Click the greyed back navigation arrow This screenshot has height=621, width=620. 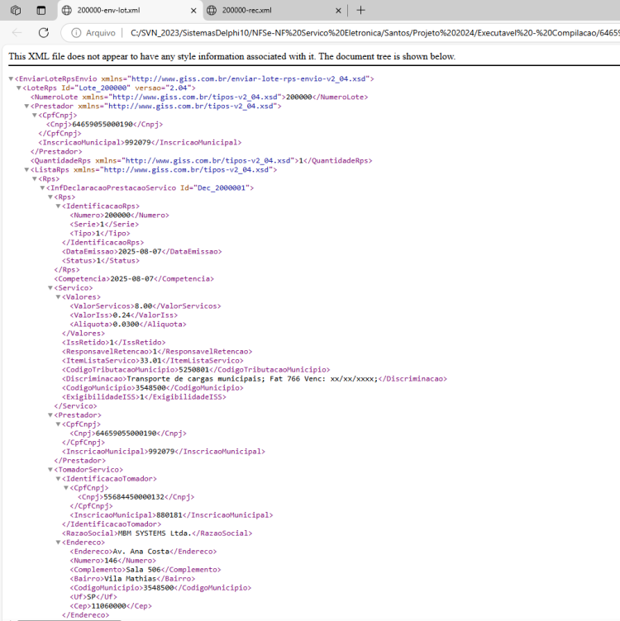[x=17, y=32]
